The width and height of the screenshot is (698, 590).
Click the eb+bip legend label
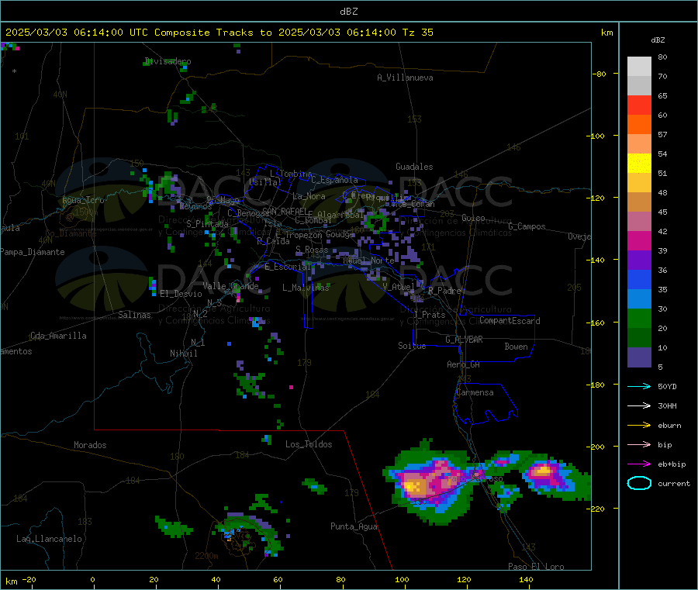pyautogui.click(x=672, y=464)
